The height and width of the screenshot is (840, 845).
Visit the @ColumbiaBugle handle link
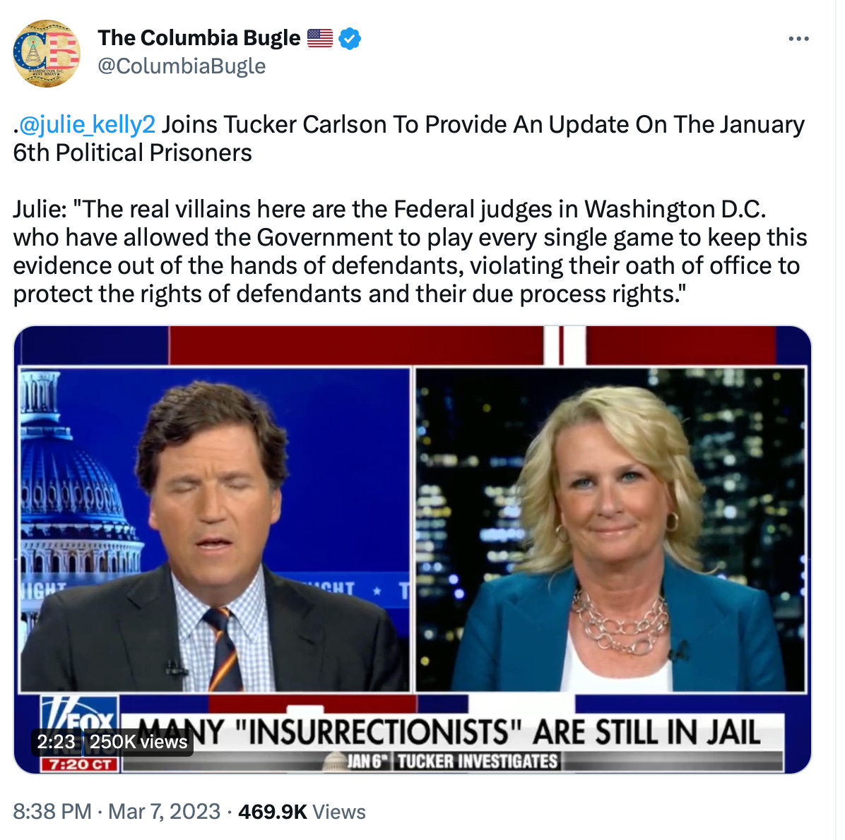[x=182, y=66]
